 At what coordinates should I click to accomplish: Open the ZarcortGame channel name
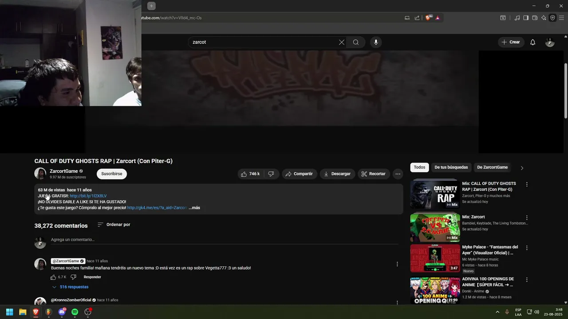(63, 171)
